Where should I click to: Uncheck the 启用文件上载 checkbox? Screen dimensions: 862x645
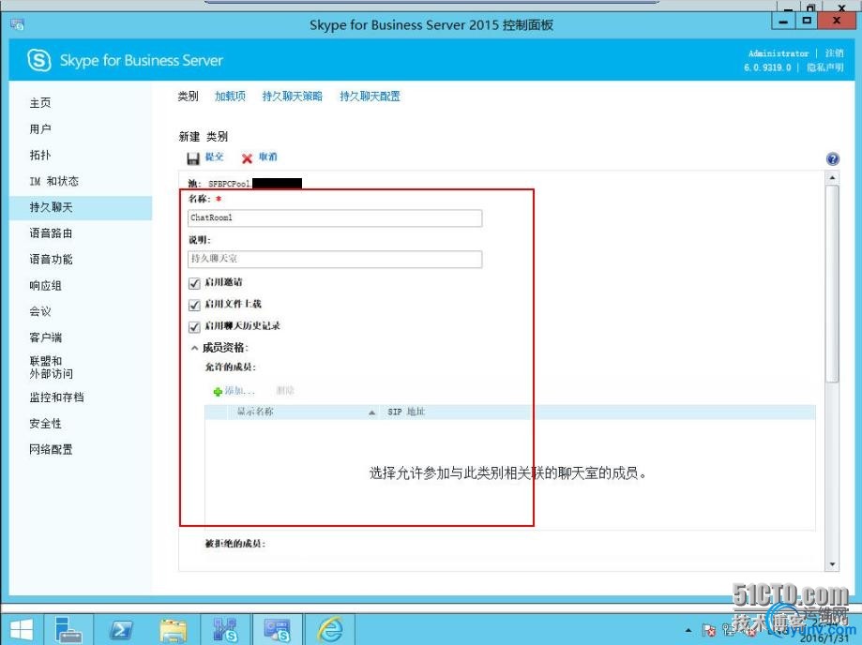(194, 305)
